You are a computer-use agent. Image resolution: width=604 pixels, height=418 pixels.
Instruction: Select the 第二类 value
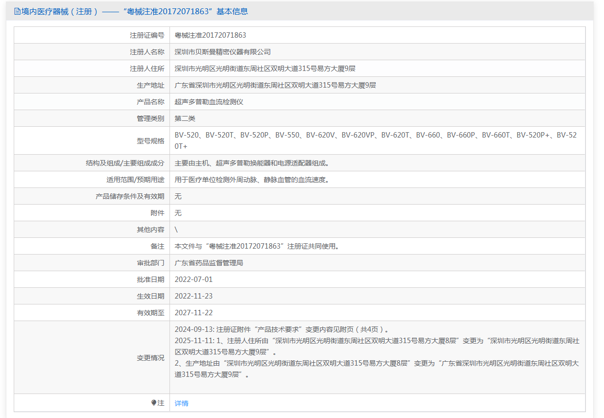(185, 118)
